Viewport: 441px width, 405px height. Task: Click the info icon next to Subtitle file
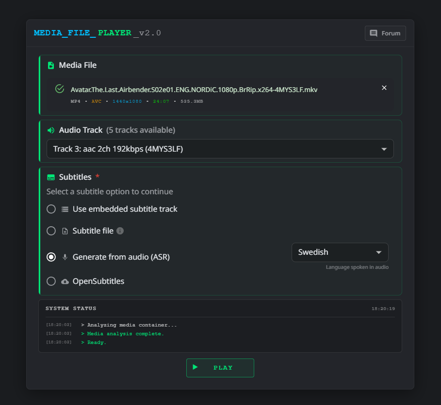[x=120, y=231]
